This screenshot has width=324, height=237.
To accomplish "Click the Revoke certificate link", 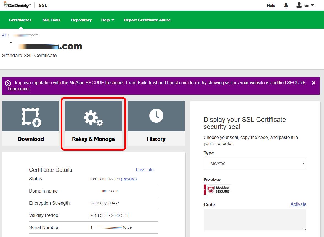I will (x=129, y=179).
